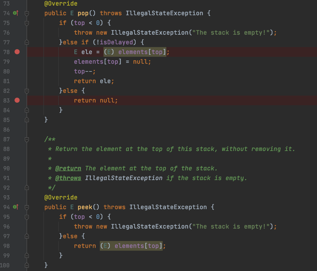The image size is (317, 271).
Task: Add a breakpoint beside return elements[top] line 98
Action: pos(17,246)
